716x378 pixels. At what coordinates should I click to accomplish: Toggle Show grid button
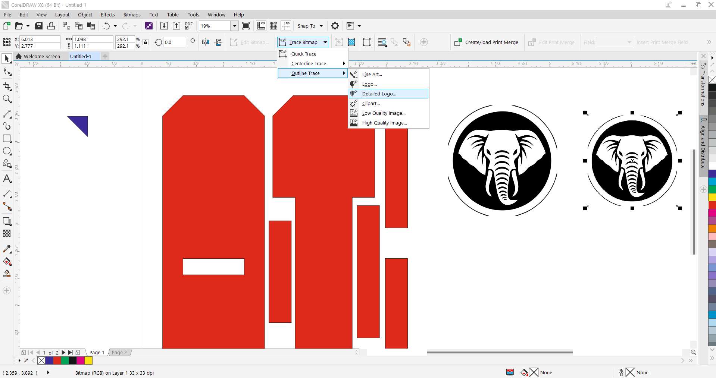[x=273, y=26]
